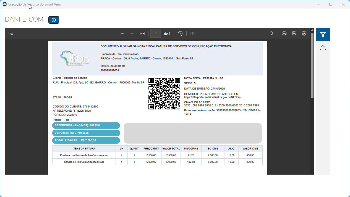Select 'VENCIMENTO: 27/10/2025' banner

point(86,133)
